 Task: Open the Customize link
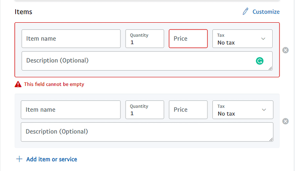click(x=266, y=12)
